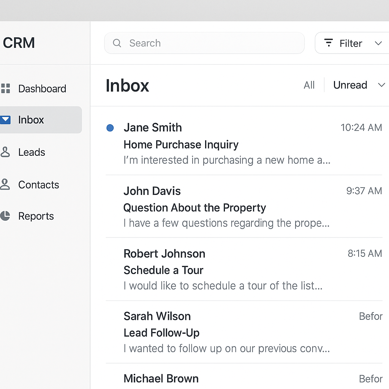This screenshot has height=389, width=389.
Task: Expand the Filter dropdown chevron
Action: (378, 43)
